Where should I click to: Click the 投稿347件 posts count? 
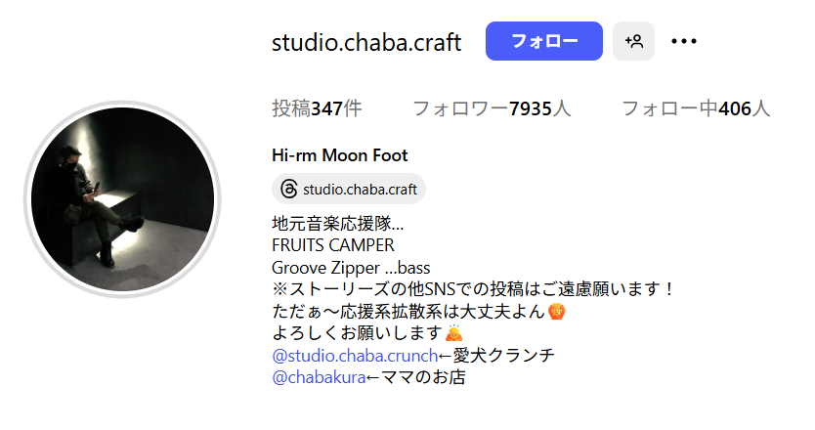coord(317,108)
